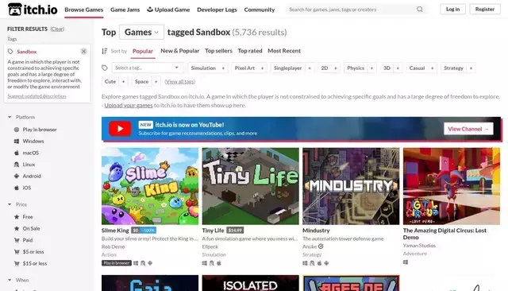Click the Log in button
This screenshot has width=508, height=291.
click(x=453, y=9)
